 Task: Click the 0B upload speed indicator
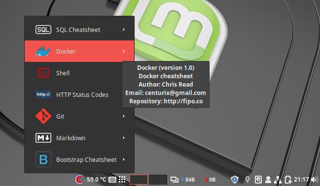point(210,180)
